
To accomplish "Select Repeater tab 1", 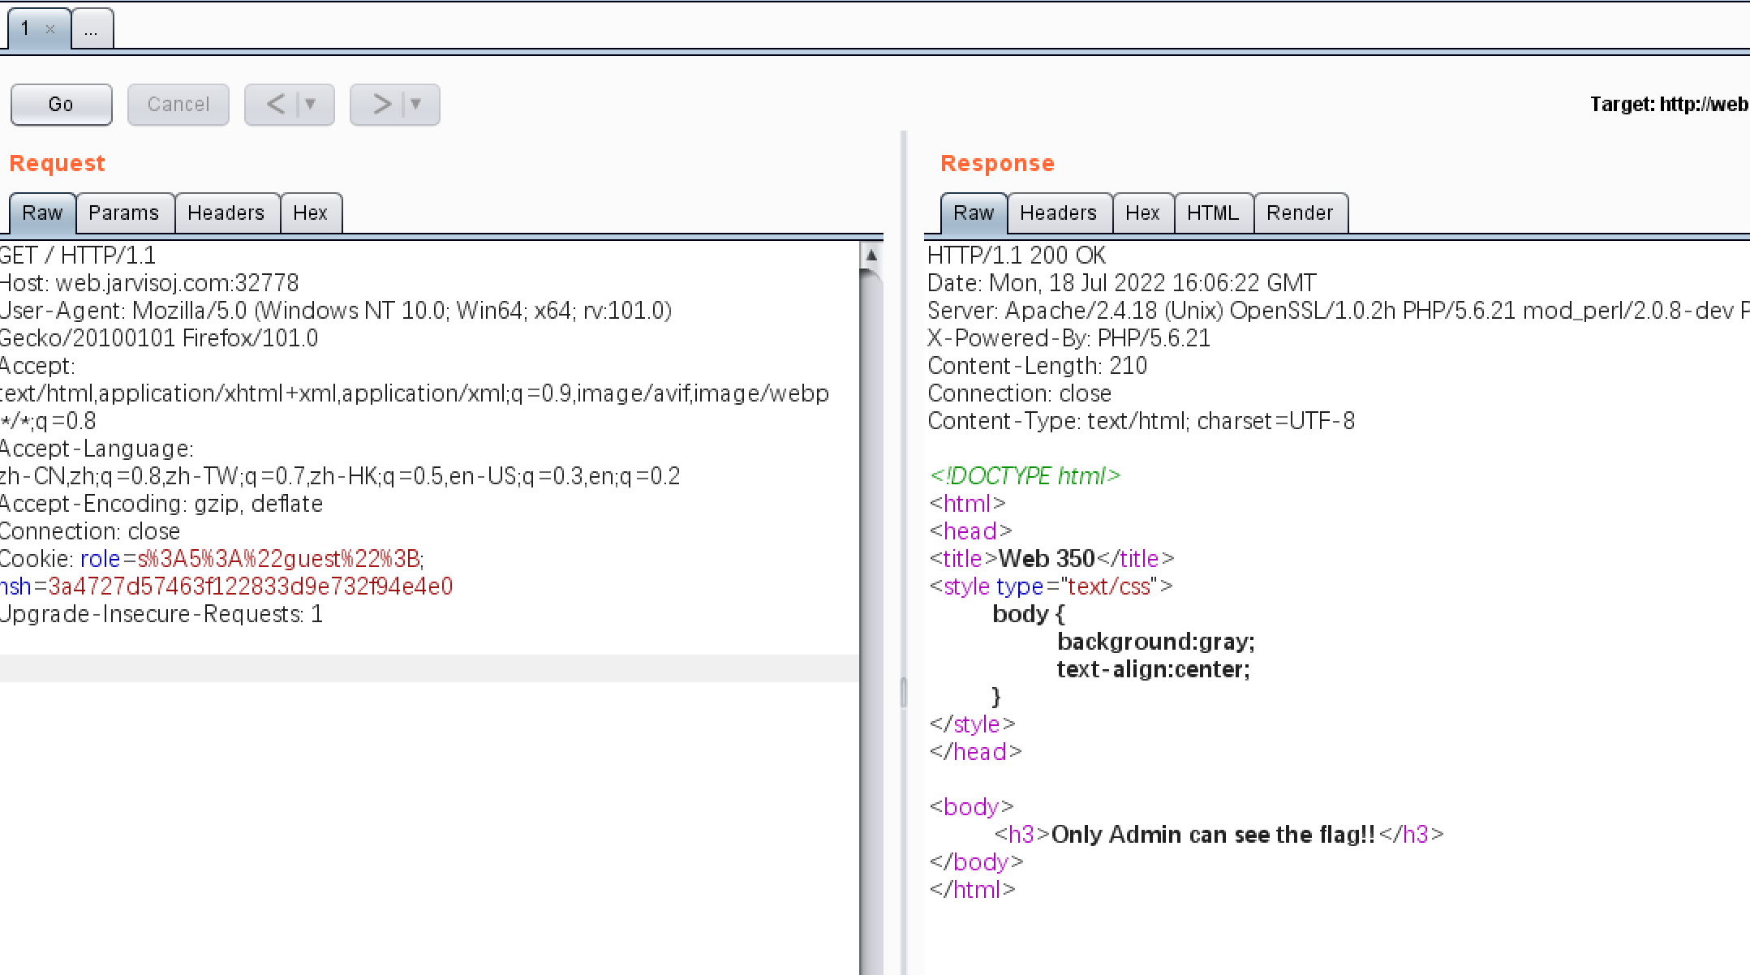I will tap(26, 29).
